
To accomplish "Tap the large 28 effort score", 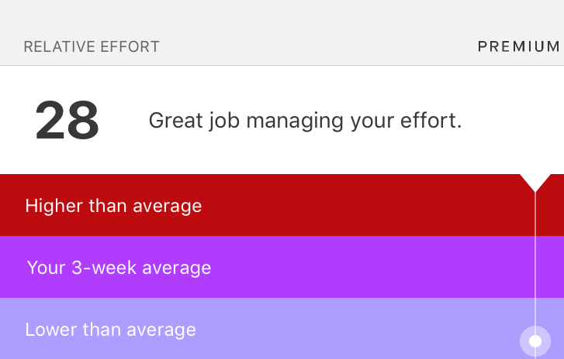I will tap(67, 121).
